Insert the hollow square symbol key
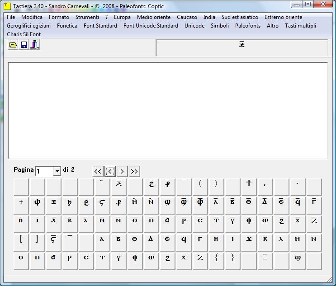This screenshot has height=286, width=336. (265, 261)
